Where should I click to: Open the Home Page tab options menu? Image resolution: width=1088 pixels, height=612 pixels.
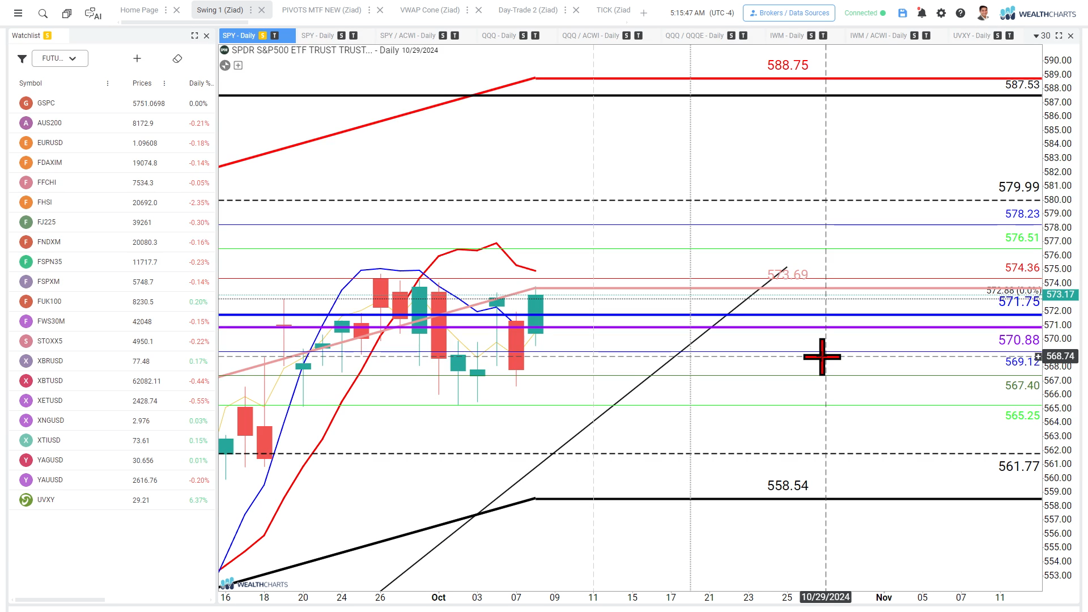(x=166, y=10)
